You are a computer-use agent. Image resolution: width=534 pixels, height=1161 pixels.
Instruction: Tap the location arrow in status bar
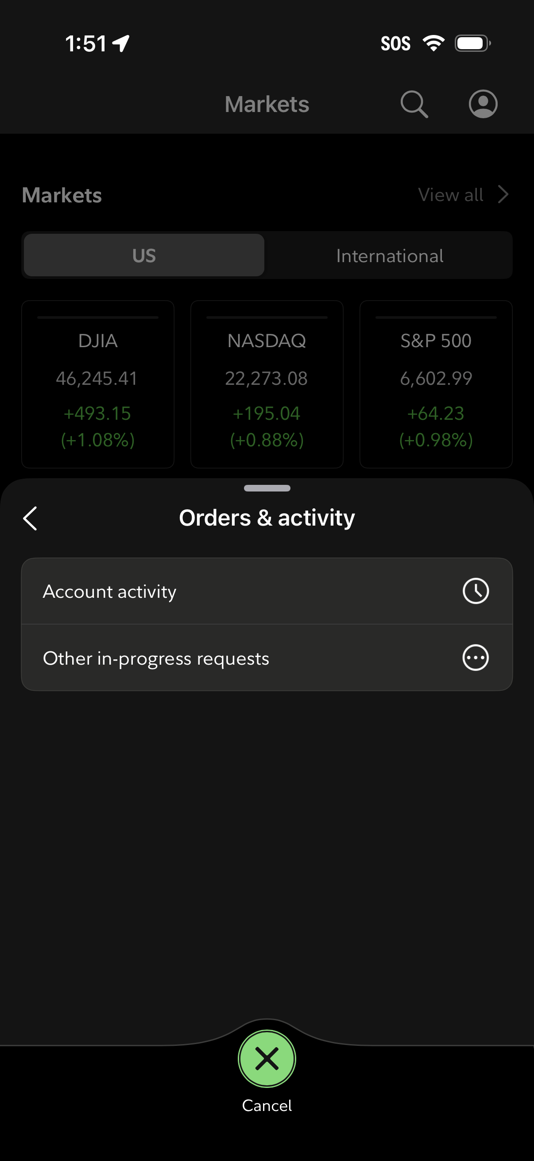click(x=121, y=43)
